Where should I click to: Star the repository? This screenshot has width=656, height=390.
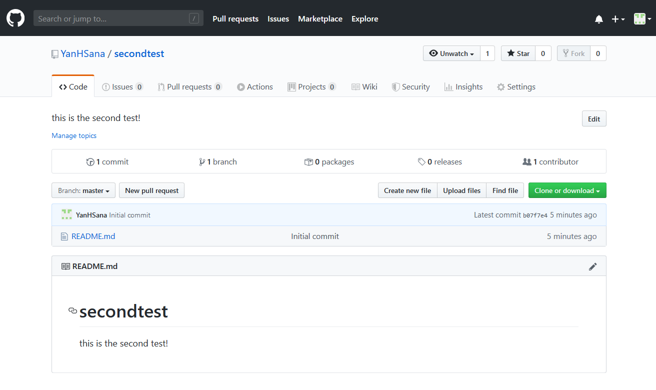[x=518, y=53]
